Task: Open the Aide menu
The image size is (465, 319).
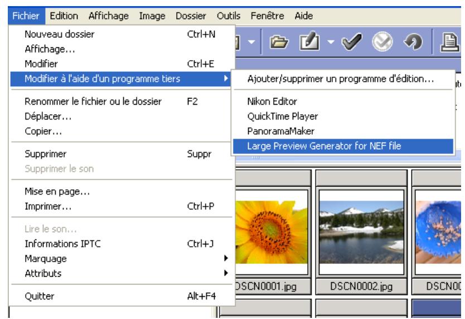Action: pos(304,16)
